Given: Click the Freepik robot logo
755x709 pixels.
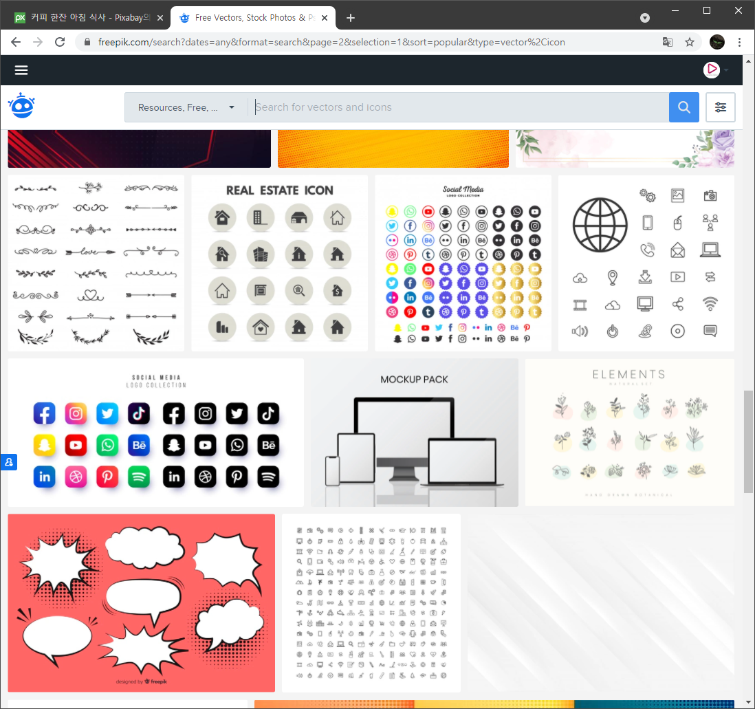Looking at the screenshot, I should (x=22, y=105).
